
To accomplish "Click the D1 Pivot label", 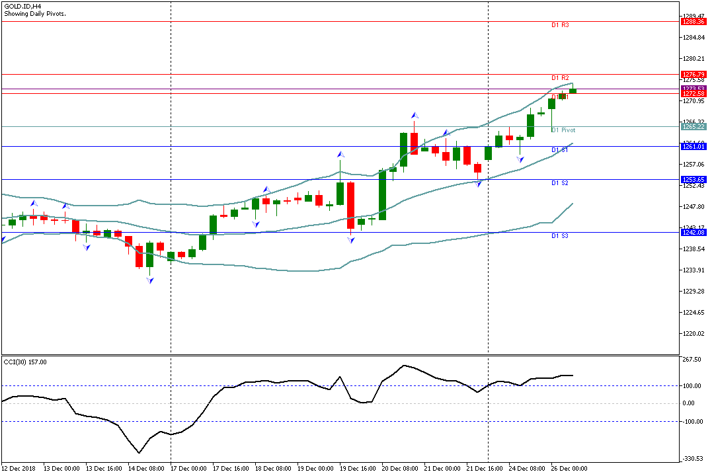I will click(563, 130).
